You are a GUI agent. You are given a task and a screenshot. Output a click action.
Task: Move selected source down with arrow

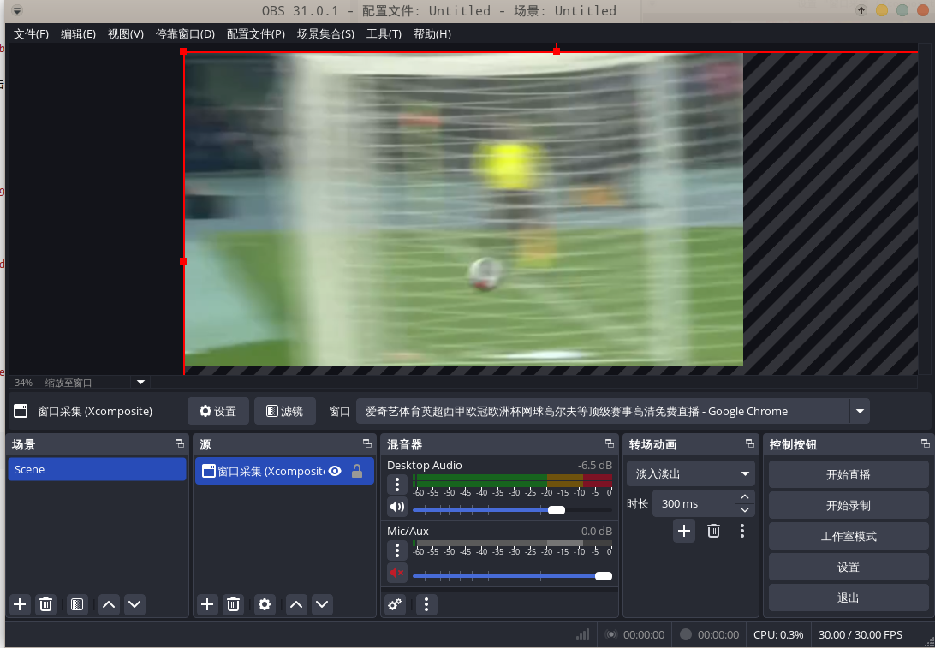pos(322,604)
